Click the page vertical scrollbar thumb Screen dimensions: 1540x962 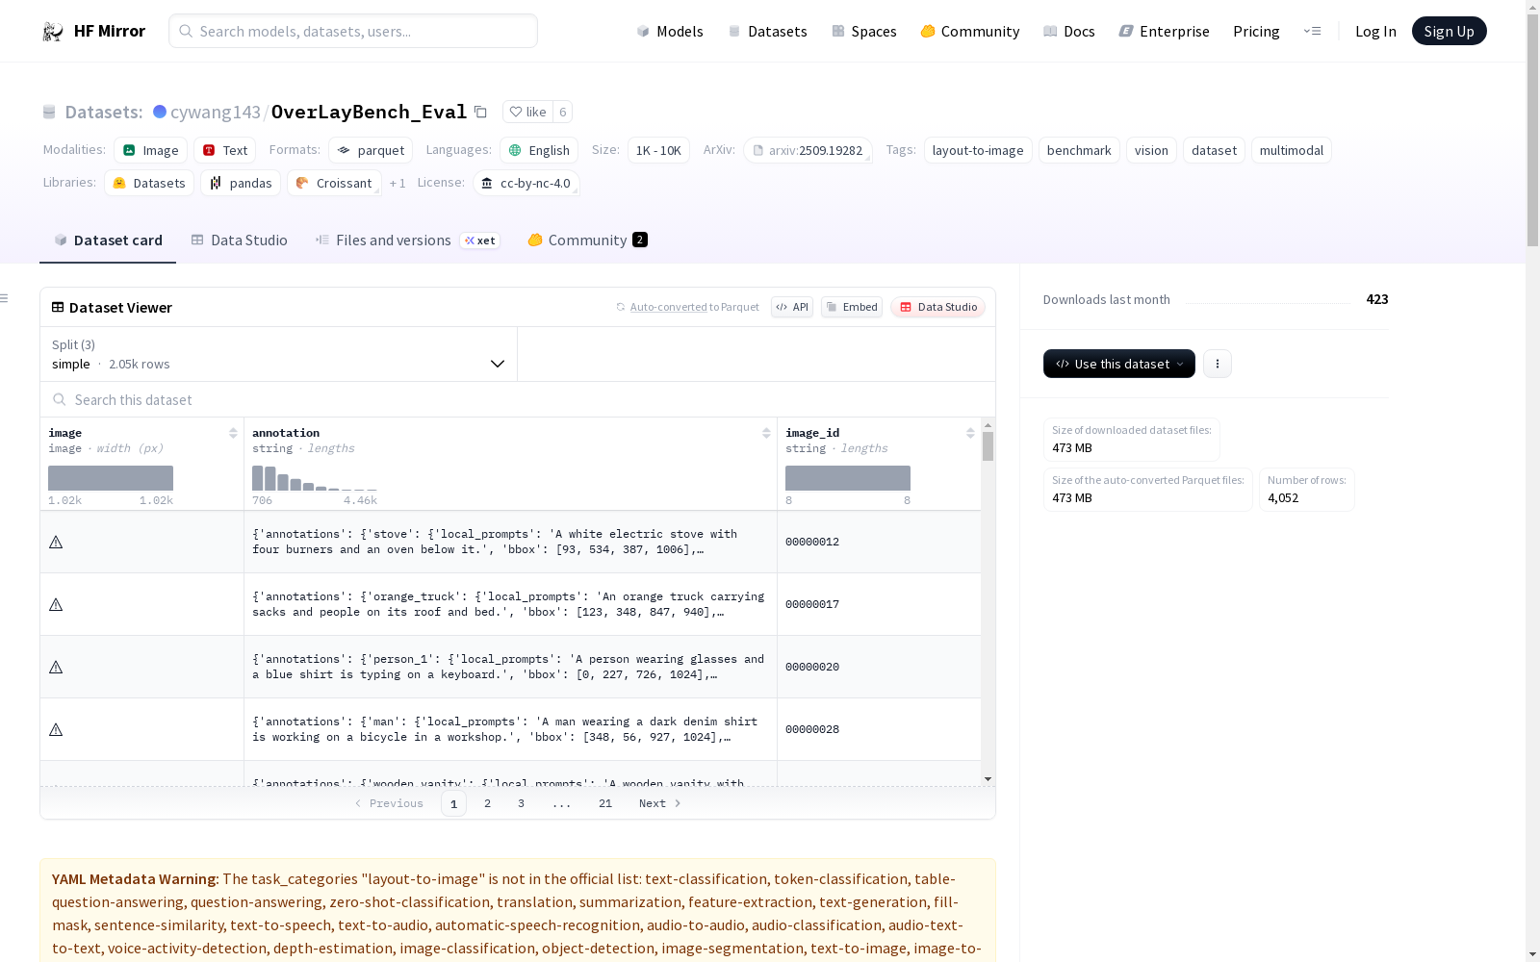click(1532, 130)
